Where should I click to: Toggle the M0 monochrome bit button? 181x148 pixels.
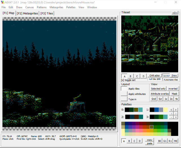click(175, 141)
